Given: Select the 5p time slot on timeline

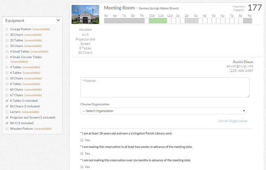Looking at the screenshot, I should (214, 21).
